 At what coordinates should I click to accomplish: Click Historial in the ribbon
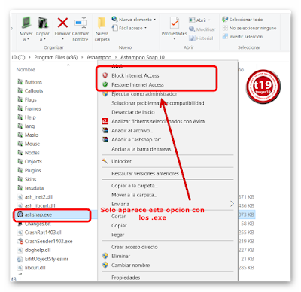coord(201,38)
